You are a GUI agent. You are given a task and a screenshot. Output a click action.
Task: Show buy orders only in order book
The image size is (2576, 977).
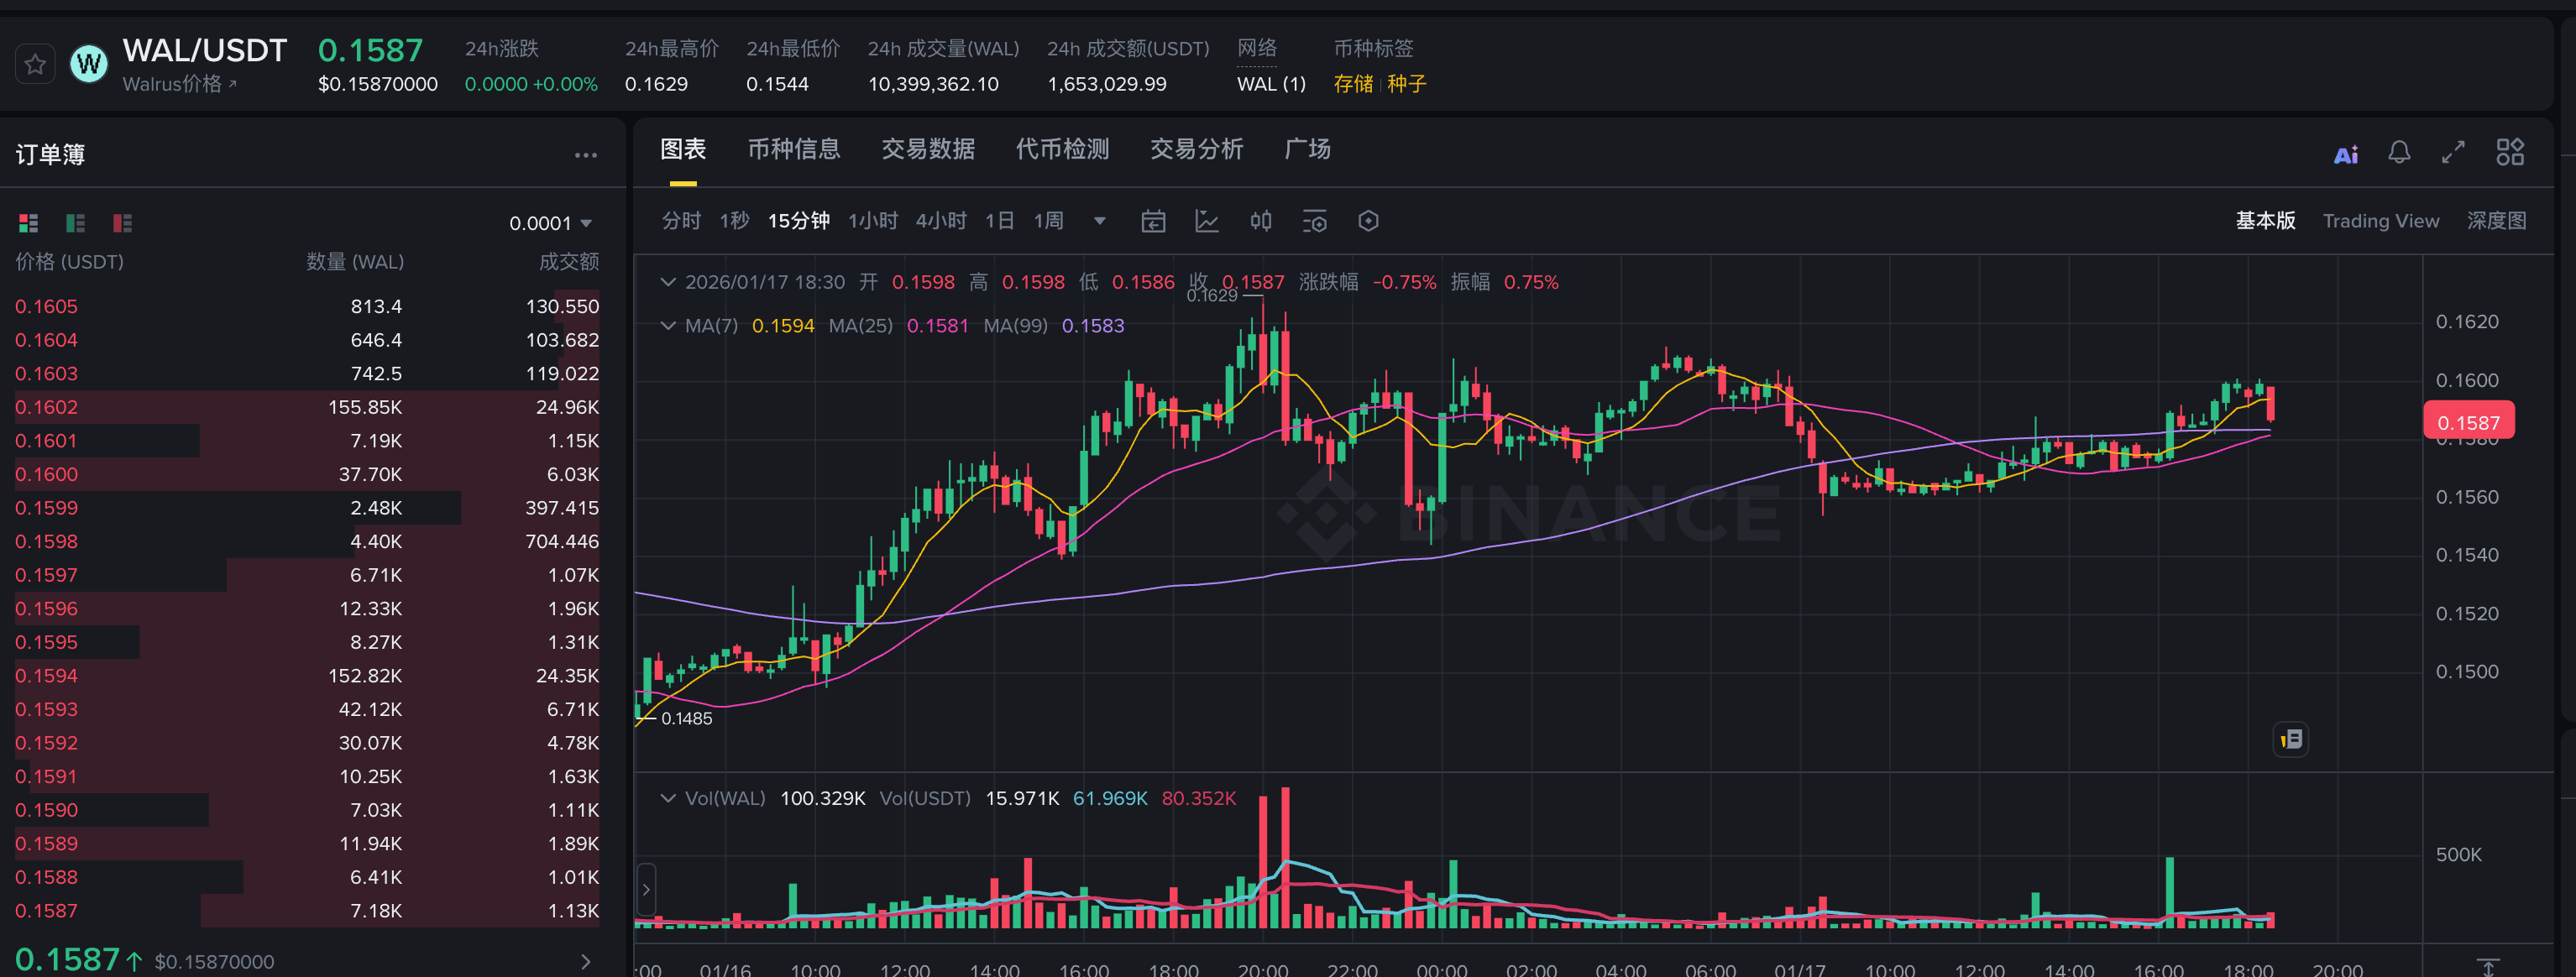[x=75, y=223]
